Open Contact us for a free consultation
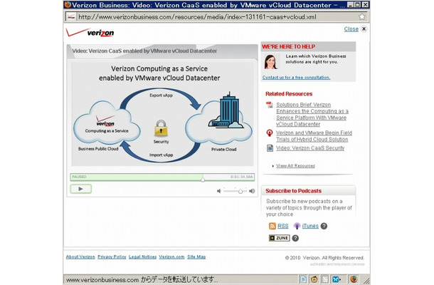Viewport: 434px width, 285px height. tap(296, 78)
